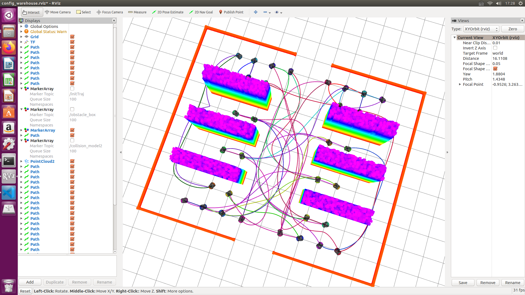Click the Reset button in status bar
Screen dimensions: 525x295
click(x=25, y=291)
